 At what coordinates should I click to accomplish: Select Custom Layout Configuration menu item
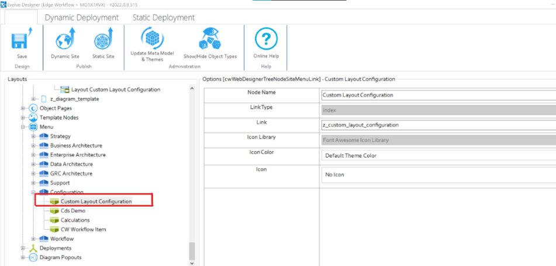96,201
